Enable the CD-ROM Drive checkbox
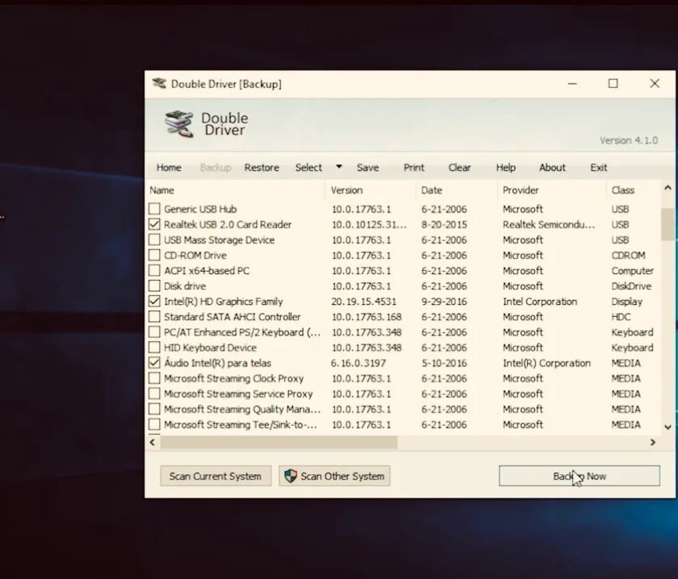Viewport: 678px width, 579px height. point(154,256)
